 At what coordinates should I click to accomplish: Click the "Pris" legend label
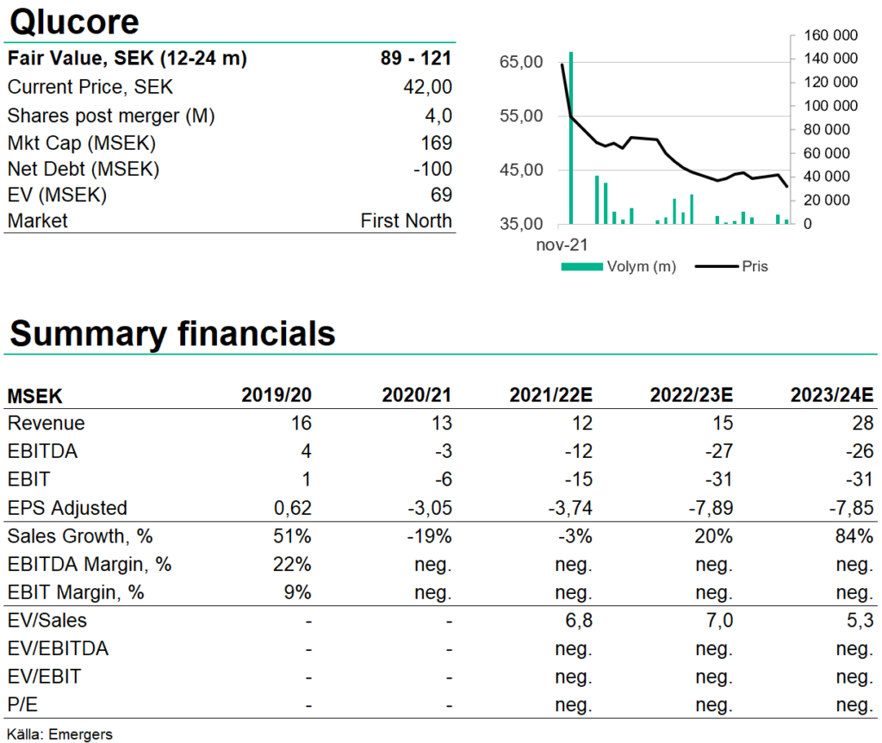point(755,267)
